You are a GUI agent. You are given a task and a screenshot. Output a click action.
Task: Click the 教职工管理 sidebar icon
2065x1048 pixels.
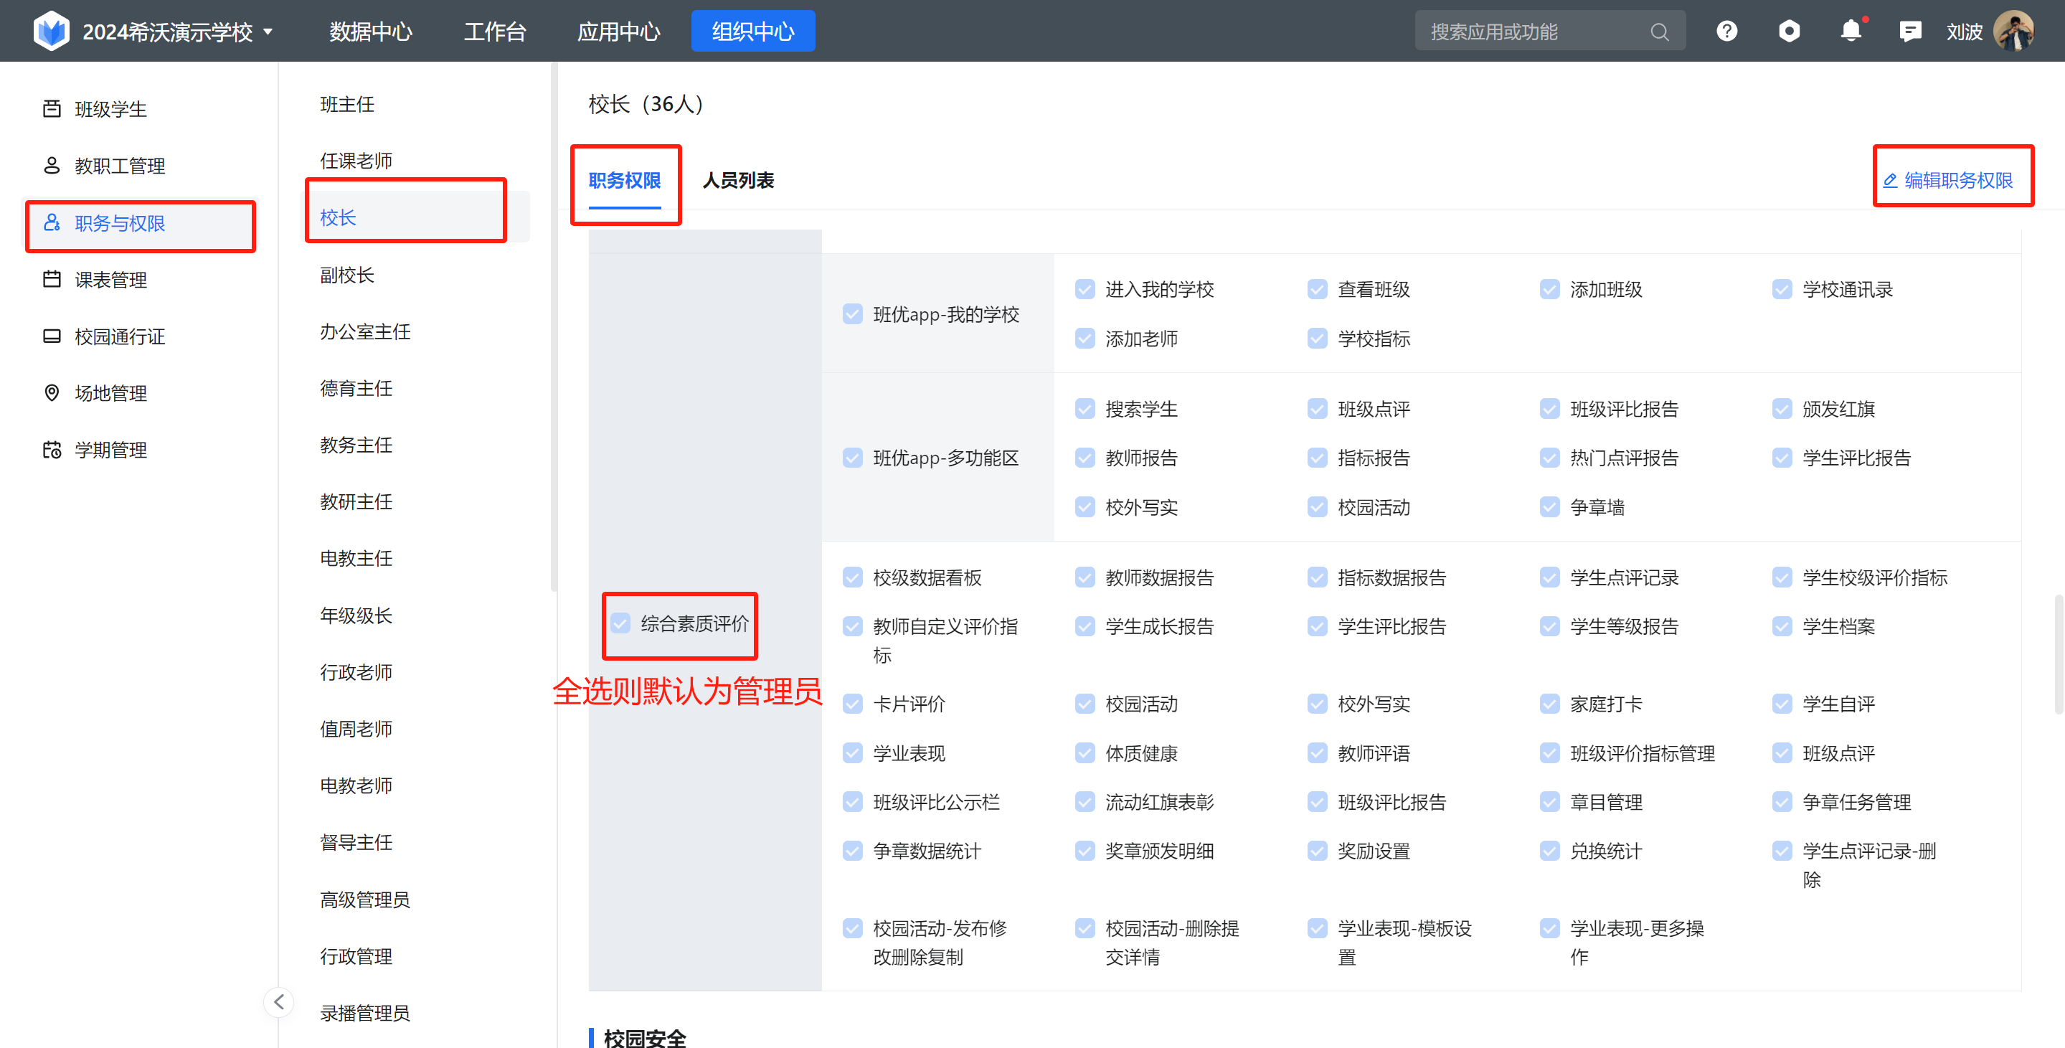[x=52, y=165]
